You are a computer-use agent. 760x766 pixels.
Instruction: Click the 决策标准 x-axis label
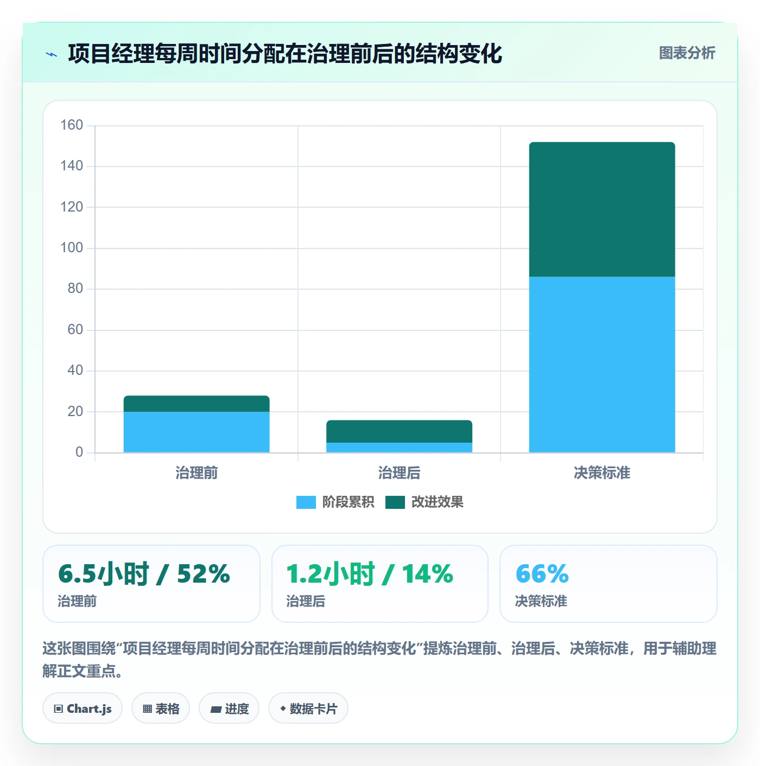602,473
